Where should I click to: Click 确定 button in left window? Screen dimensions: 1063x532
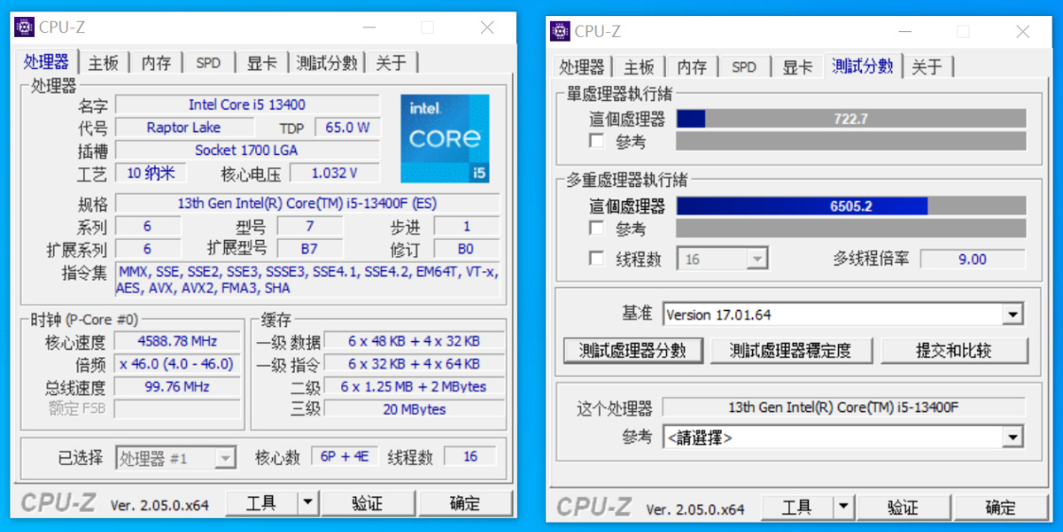(465, 503)
